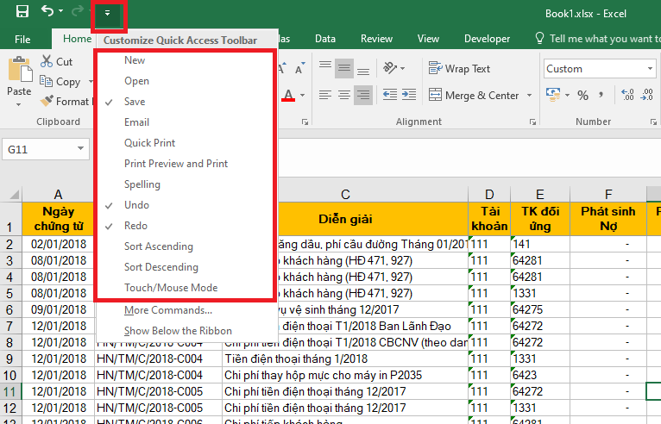661x424 pixels.
Task: Click the Orientation text angle icon
Action: [x=390, y=68]
